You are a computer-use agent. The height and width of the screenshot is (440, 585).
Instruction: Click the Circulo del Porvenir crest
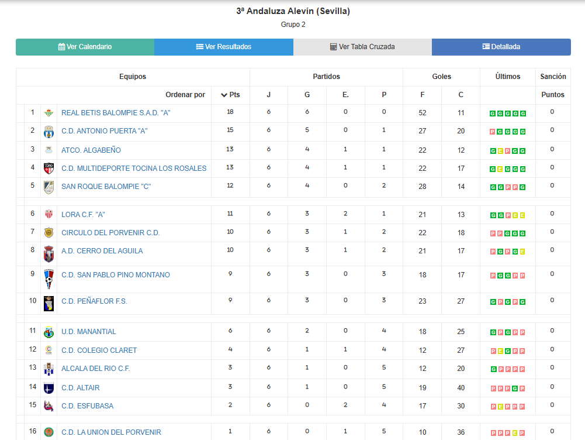coord(49,233)
